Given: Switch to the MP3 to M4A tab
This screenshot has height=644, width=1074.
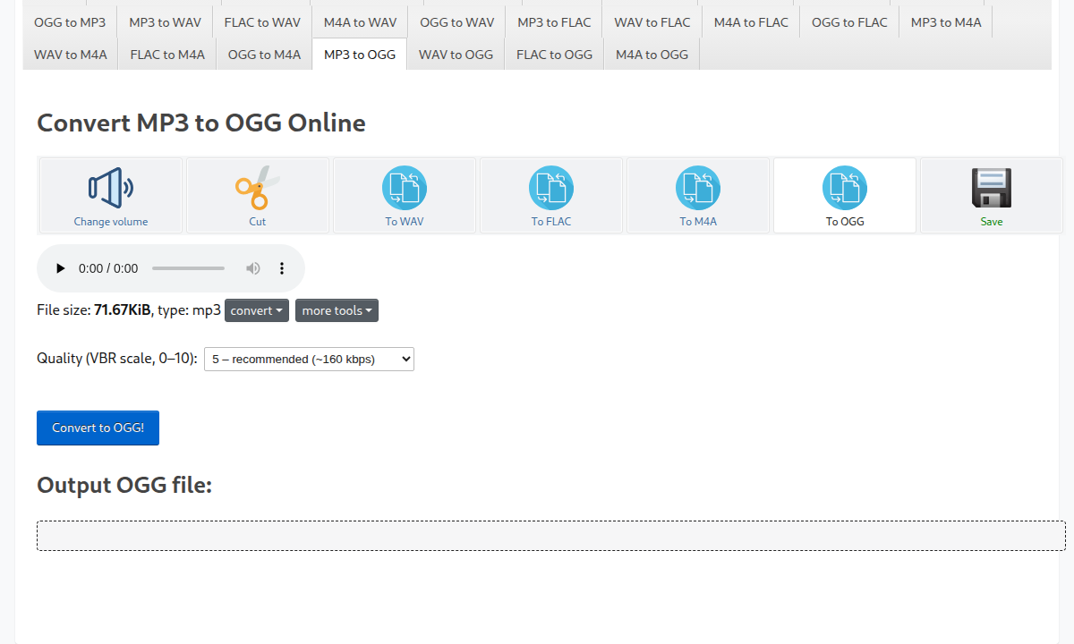Looking at the screenshot, I should pyautogui.click(x=946, y=21).
